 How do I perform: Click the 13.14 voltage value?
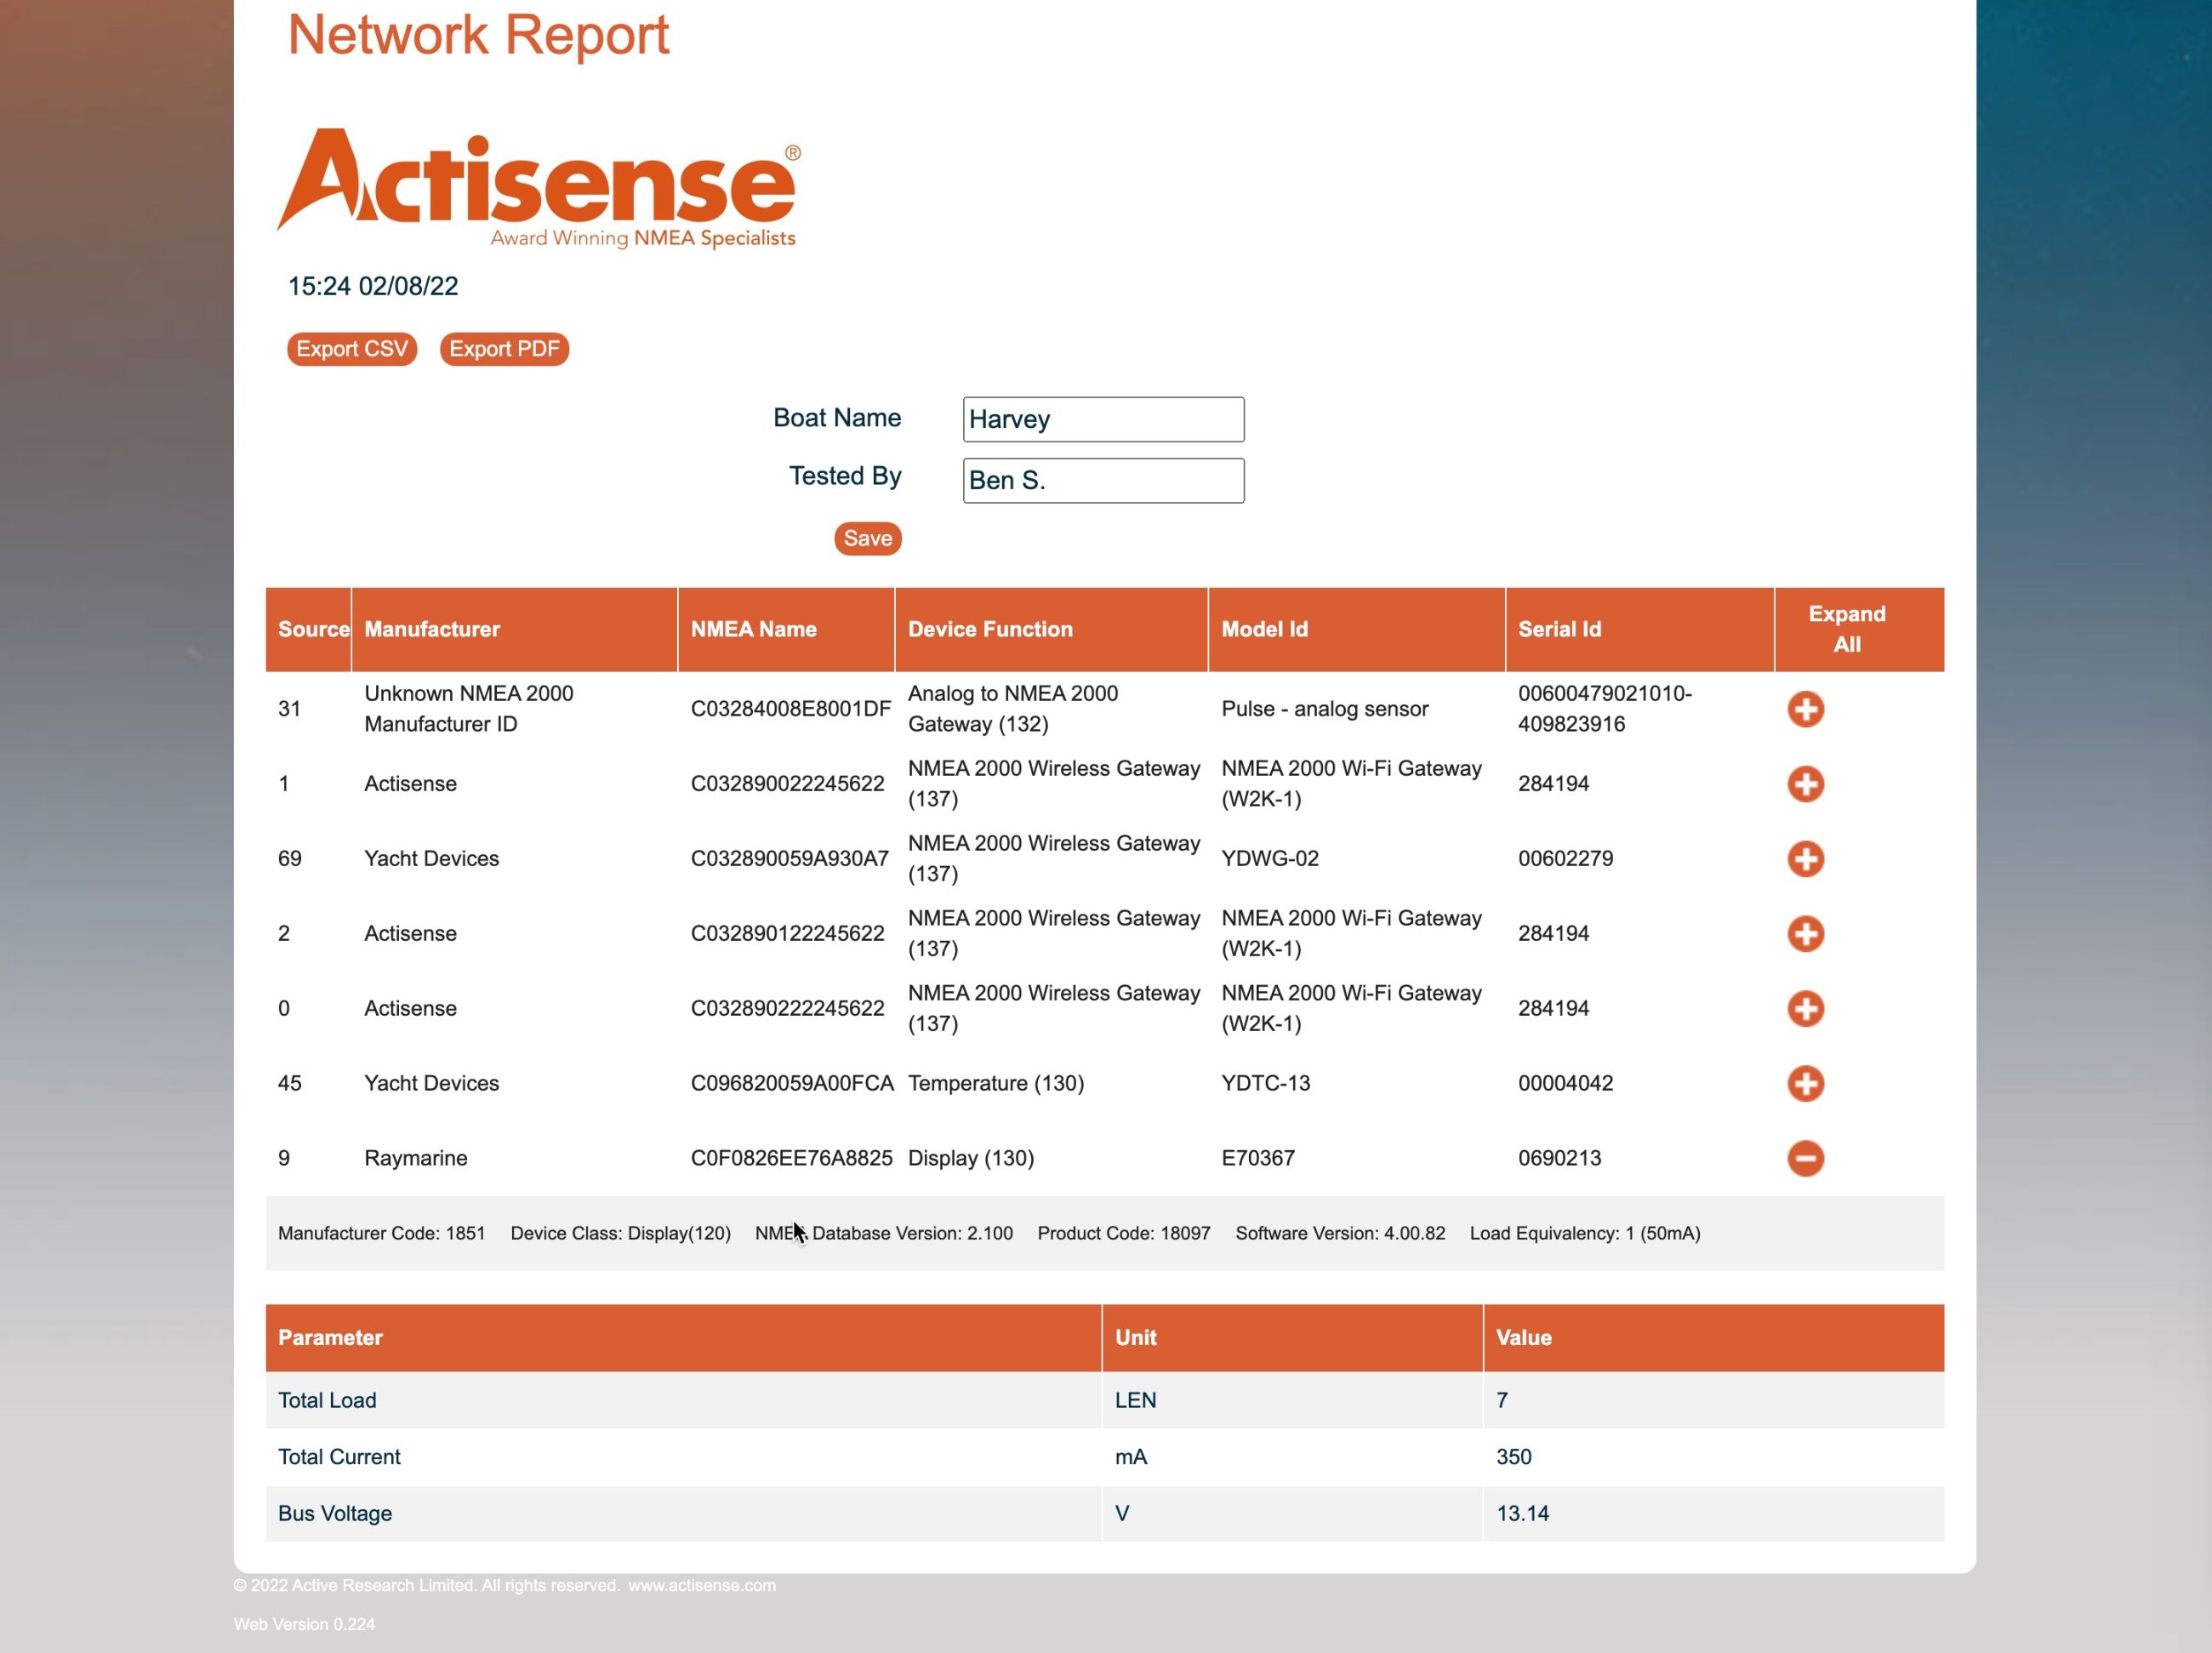(1522, 1513)
